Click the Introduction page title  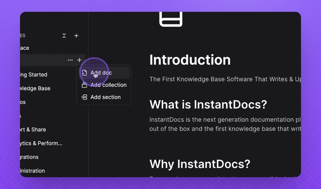coord(190,60)
